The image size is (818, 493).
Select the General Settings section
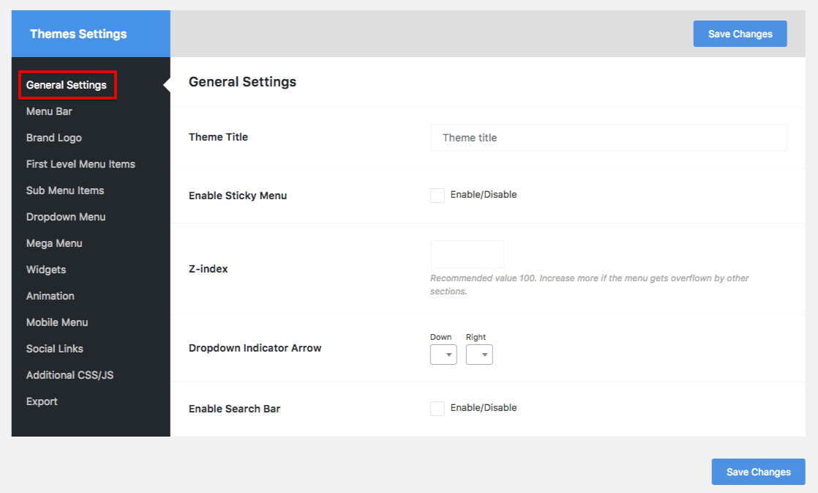pos(67,85)
